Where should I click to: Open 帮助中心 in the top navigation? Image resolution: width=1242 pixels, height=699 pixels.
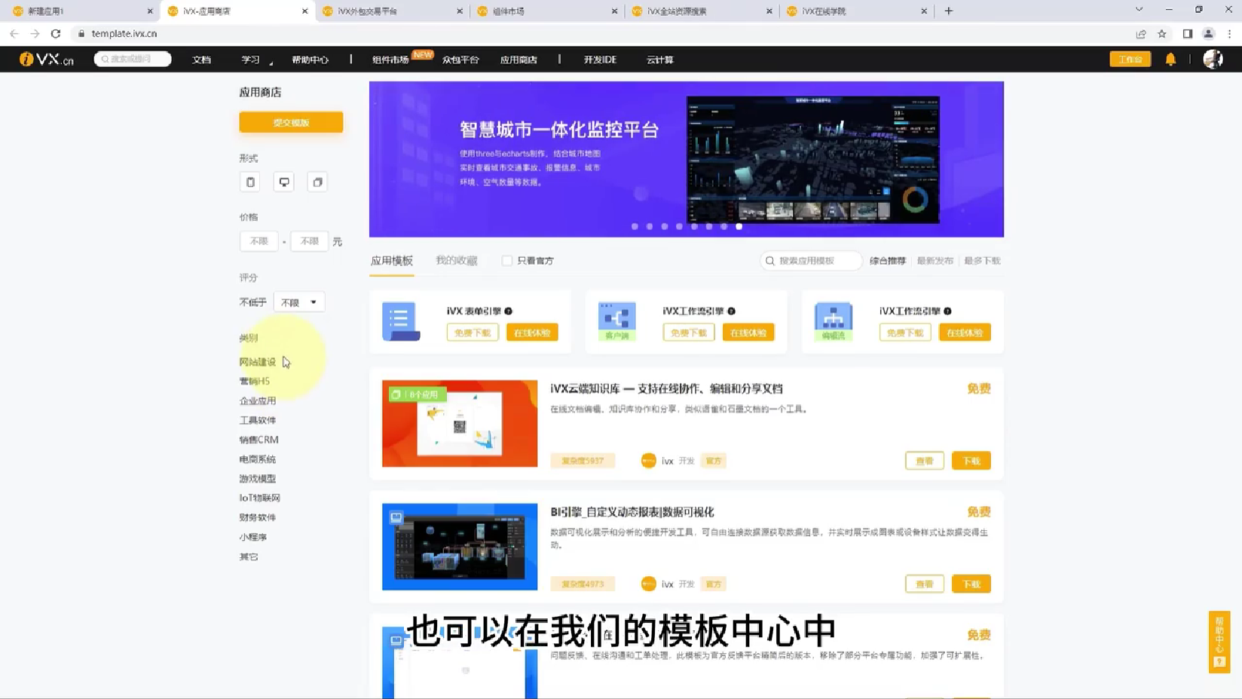coord(310,60)
